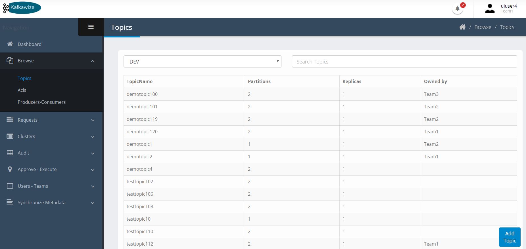
Task: Expand the Clusters menu chevron
Action: coord(93,137)
